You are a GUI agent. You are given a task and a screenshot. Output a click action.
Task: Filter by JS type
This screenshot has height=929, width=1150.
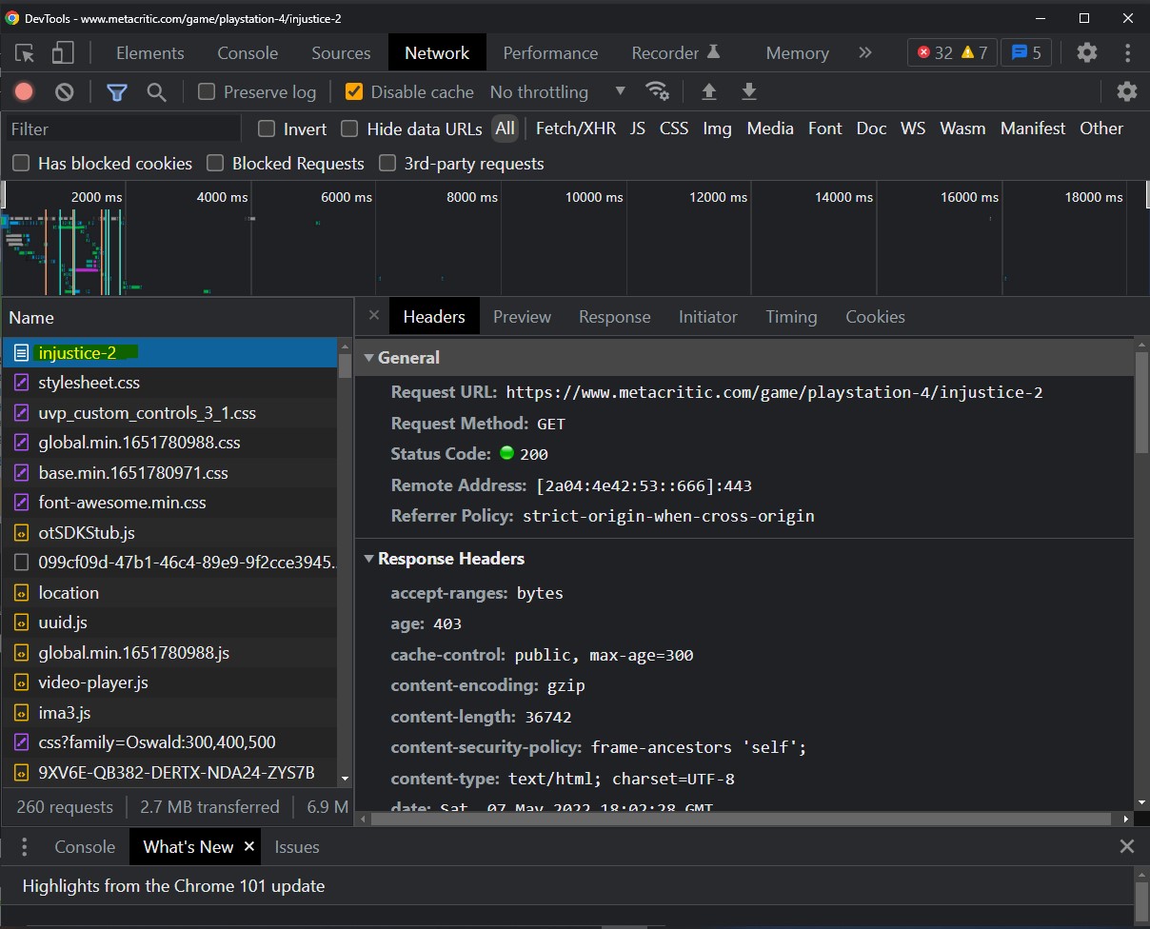click(x=638, y=128)
